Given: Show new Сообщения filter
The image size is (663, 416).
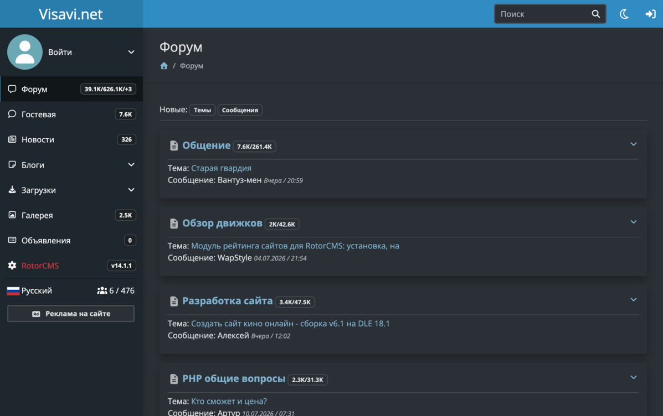Looking at the screenshot, I should [x=240, y=110].
